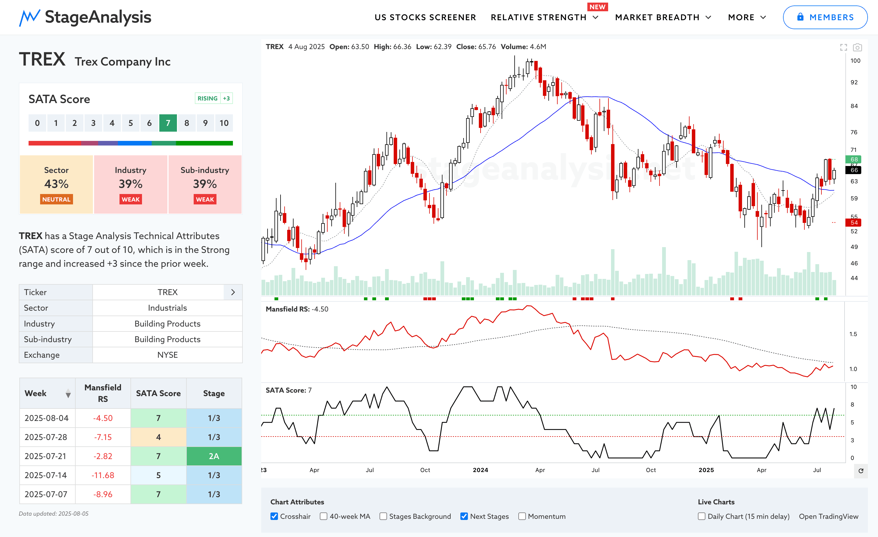The height and width of the screenshot is (537, 878).
Task: Click the Mansfield RS column header
Action: (x=103, y=394)
